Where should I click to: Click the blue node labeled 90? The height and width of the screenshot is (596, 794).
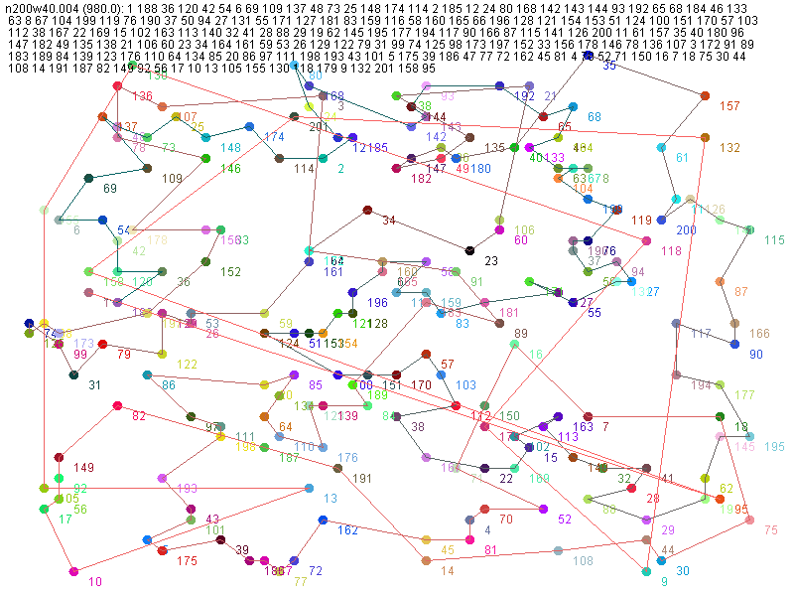pos(734,344)
